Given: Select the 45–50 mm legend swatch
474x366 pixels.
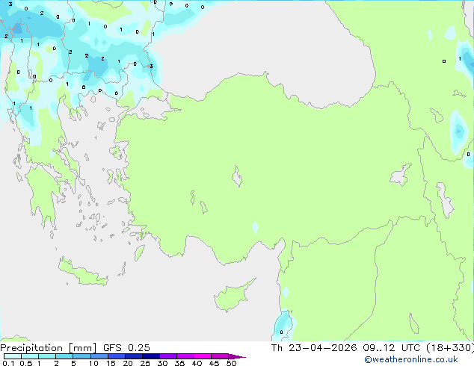Looking at the screenshot, I should [x=220, y=356].
